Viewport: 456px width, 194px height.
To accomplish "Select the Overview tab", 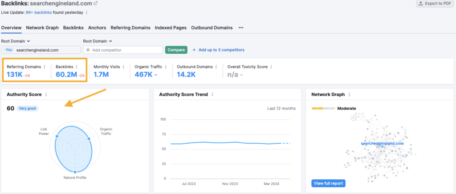I will click(x=11, y=28).
